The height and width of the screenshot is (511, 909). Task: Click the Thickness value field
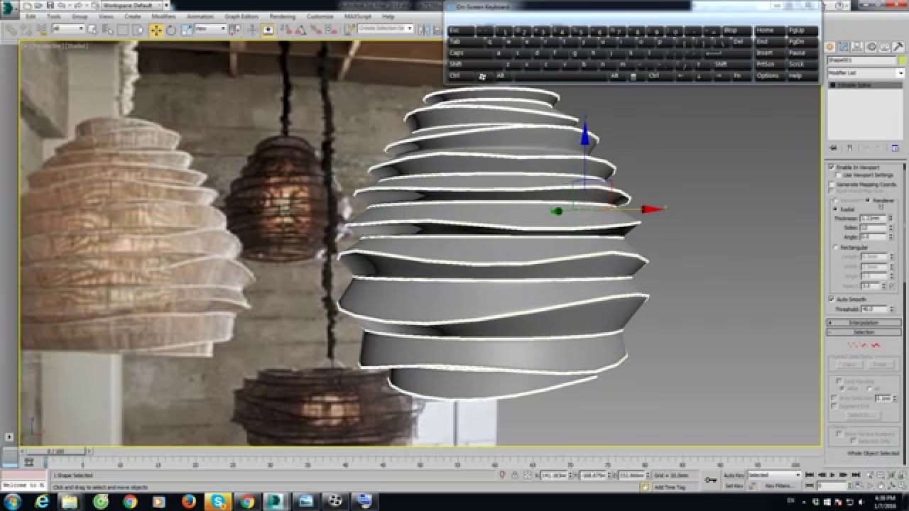pos(871,218)
